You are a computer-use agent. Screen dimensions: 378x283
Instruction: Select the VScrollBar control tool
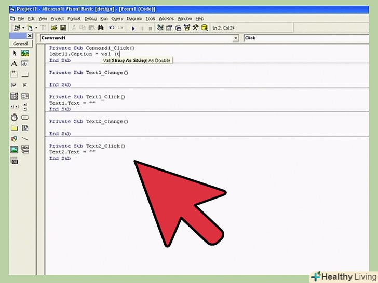[25, 107]
